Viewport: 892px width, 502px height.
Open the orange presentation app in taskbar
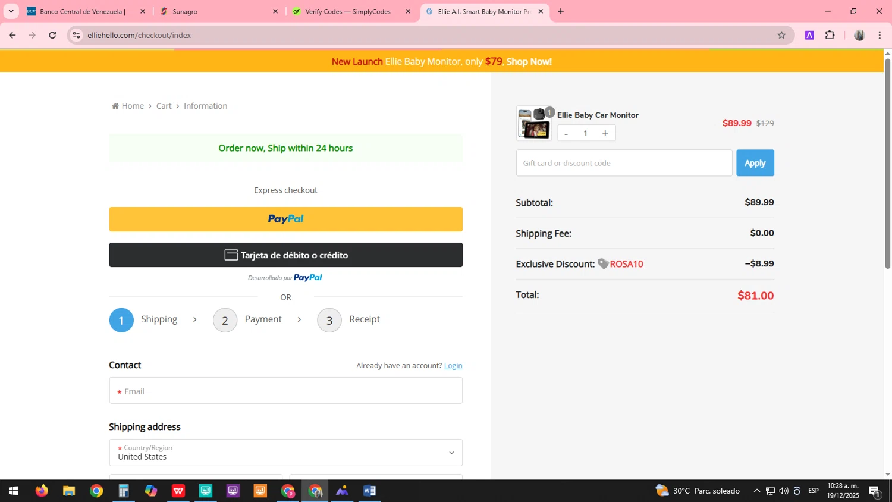tap(260, 491)
